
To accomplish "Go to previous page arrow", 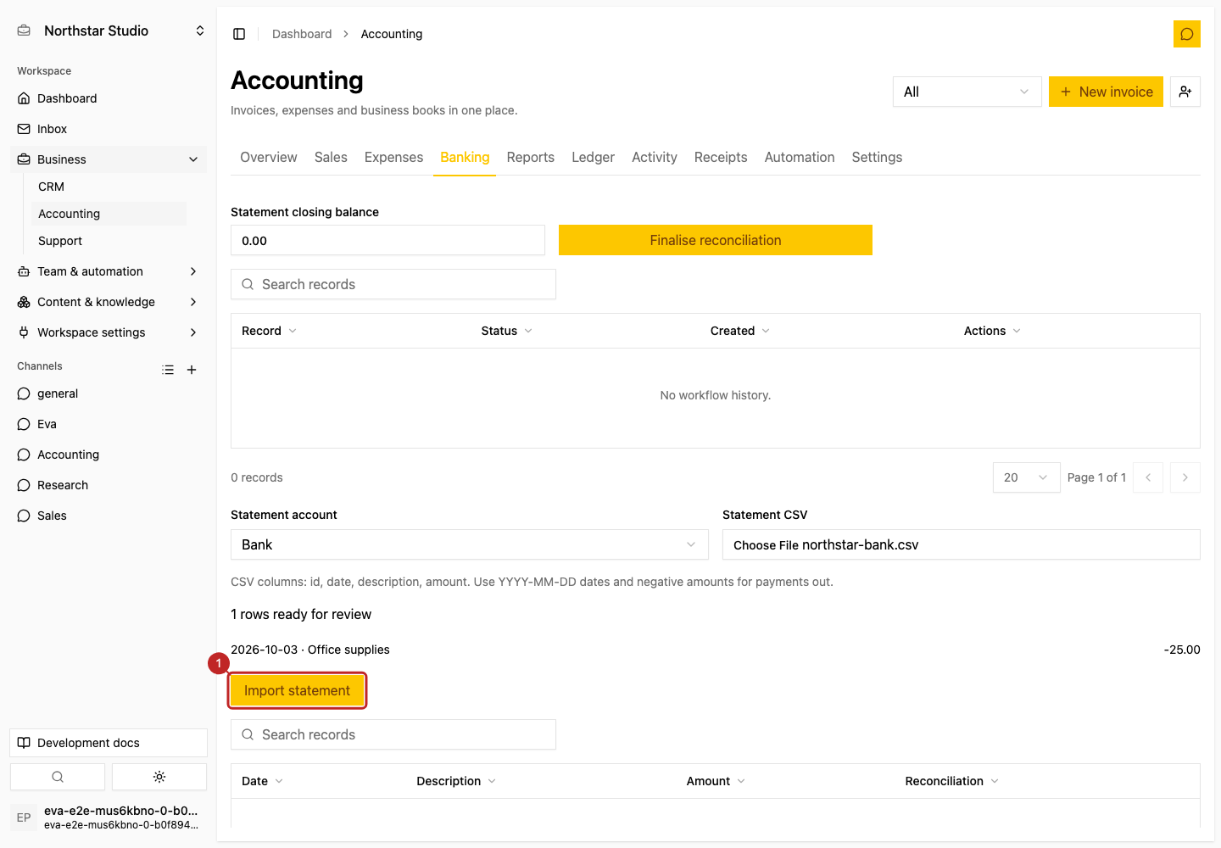I will coord(1147,477).
